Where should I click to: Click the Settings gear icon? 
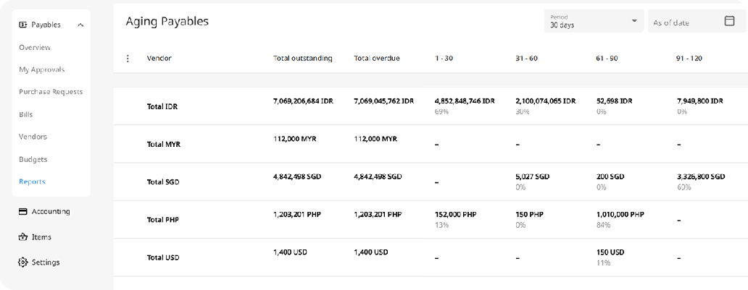(x=22, y=263)
